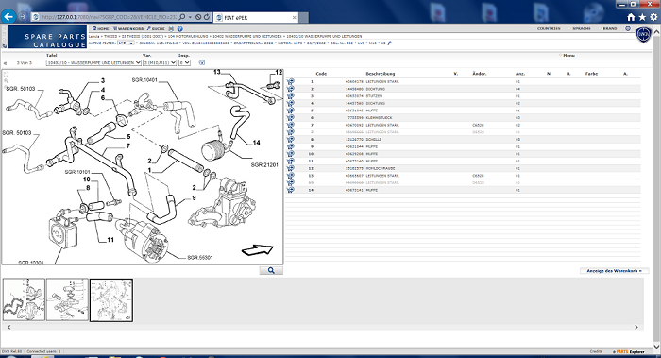Open the Var. variant dropdown
This screenshot has height=358, width=661.
tap(160, 62)
